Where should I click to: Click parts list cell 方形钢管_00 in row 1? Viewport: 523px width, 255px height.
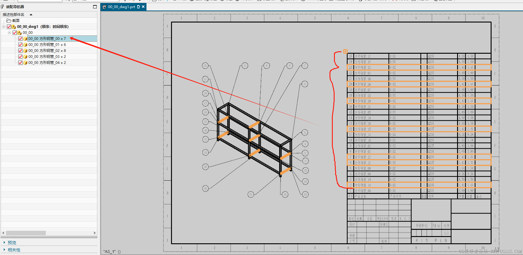(371, 190)
